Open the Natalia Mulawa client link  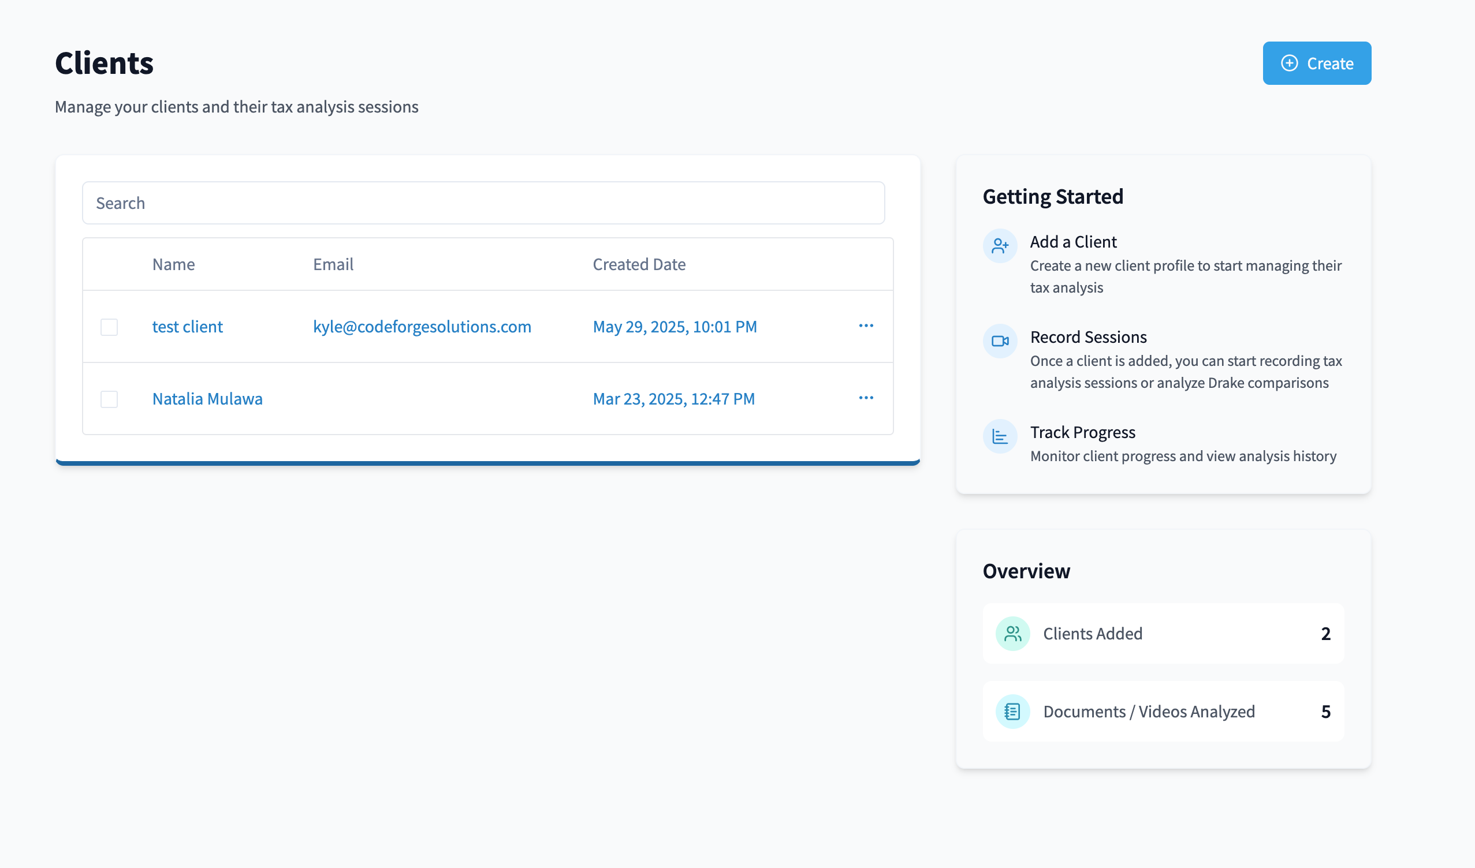[207, 399]
